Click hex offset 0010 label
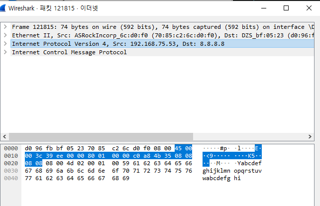This screenshot has height=206, width=320. point(11,156)
